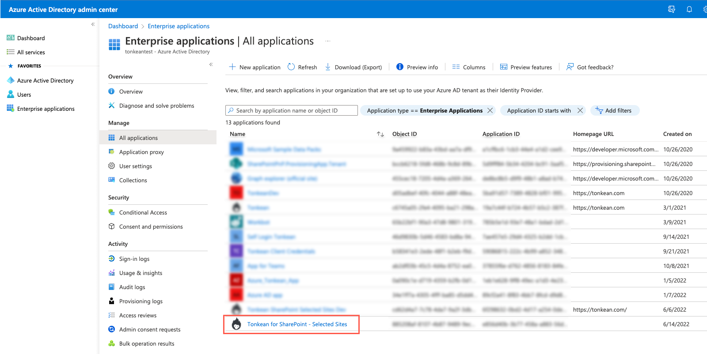Click the Dashboard breadcrumb link
The image size is (707, 354).
pos(123,26)
